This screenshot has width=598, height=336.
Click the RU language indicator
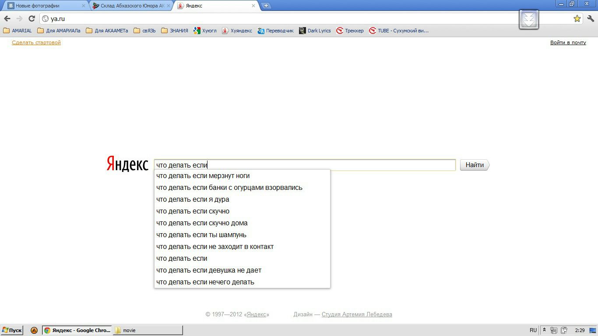click(x=533, y=330)
